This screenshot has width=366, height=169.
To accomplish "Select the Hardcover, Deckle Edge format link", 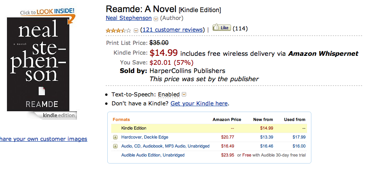I will (145, 137).
